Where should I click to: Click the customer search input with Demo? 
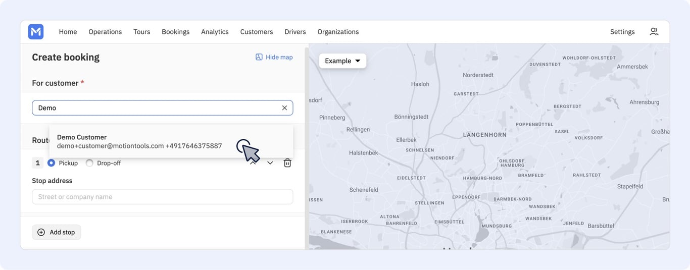162,108
